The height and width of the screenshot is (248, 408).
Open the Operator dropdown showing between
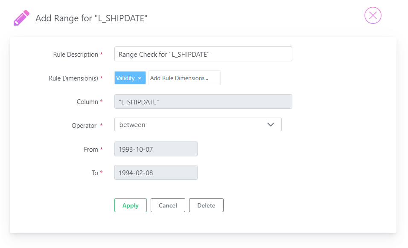pos(198,125)
